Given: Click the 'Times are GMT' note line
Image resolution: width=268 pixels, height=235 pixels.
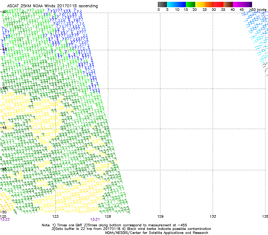Looking at the screenshot, I should coord(114,225).
